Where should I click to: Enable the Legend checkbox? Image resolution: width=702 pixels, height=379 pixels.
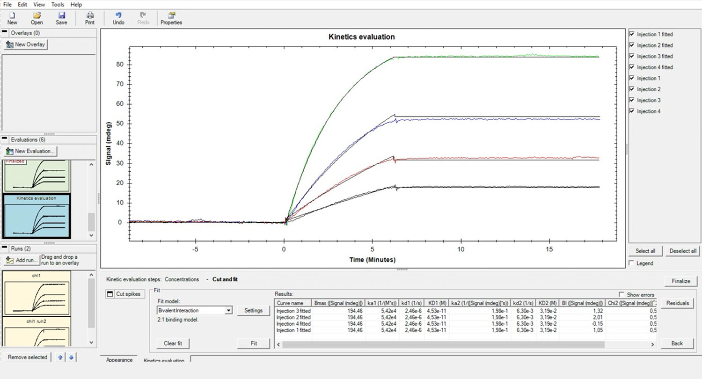[632, 263]
